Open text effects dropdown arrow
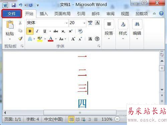This screenshot has width=167, height=125. 34,39
